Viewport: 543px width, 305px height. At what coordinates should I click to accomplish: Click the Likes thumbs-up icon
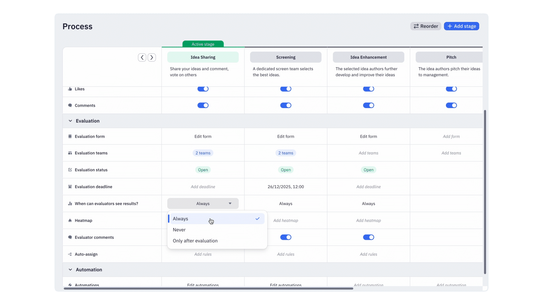70,89
